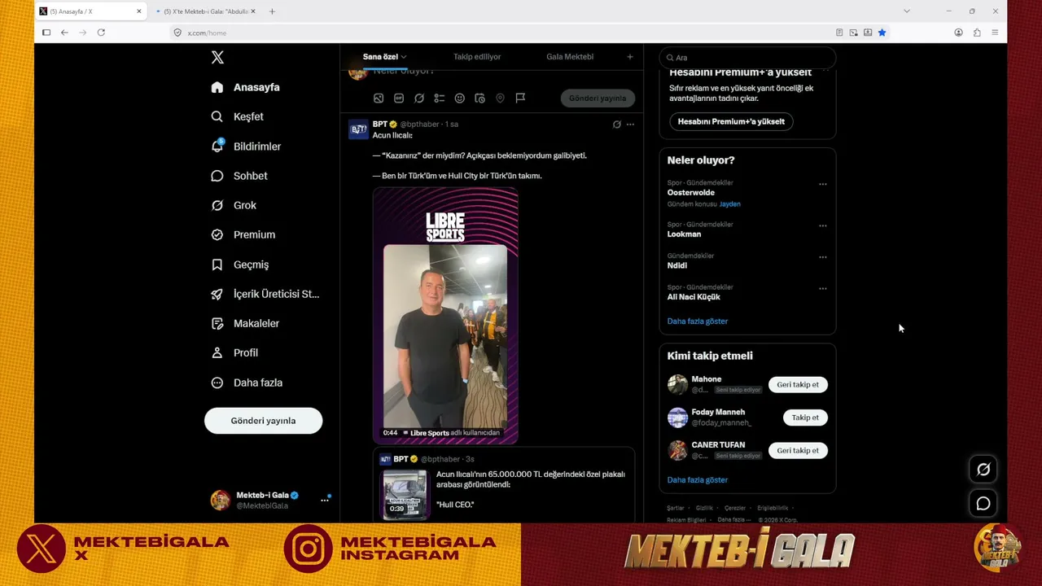
Task: Open the BPT profile avatar on the post
Action: point(358,129)
